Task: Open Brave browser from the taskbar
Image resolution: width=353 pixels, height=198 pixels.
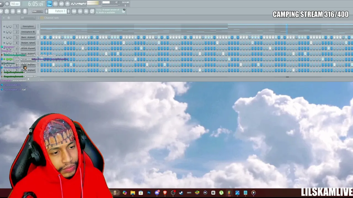Action: [165, 193]
